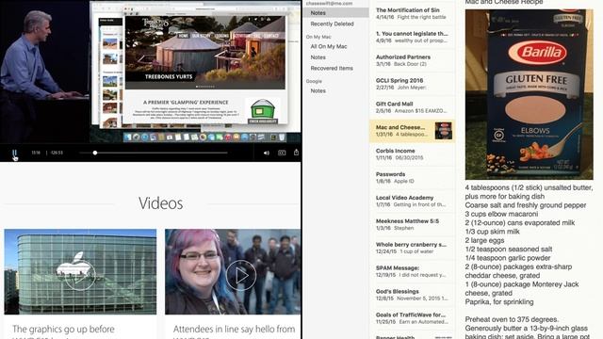This screenshot has width=603, height=339.
Task: Click the "3 cups elbow macaroni" line in note
Action: tap(501, 214)
